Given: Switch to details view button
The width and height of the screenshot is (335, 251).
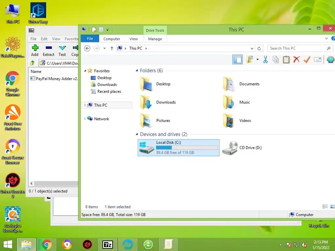Looking at the screenshot, I should pos(325,207).
